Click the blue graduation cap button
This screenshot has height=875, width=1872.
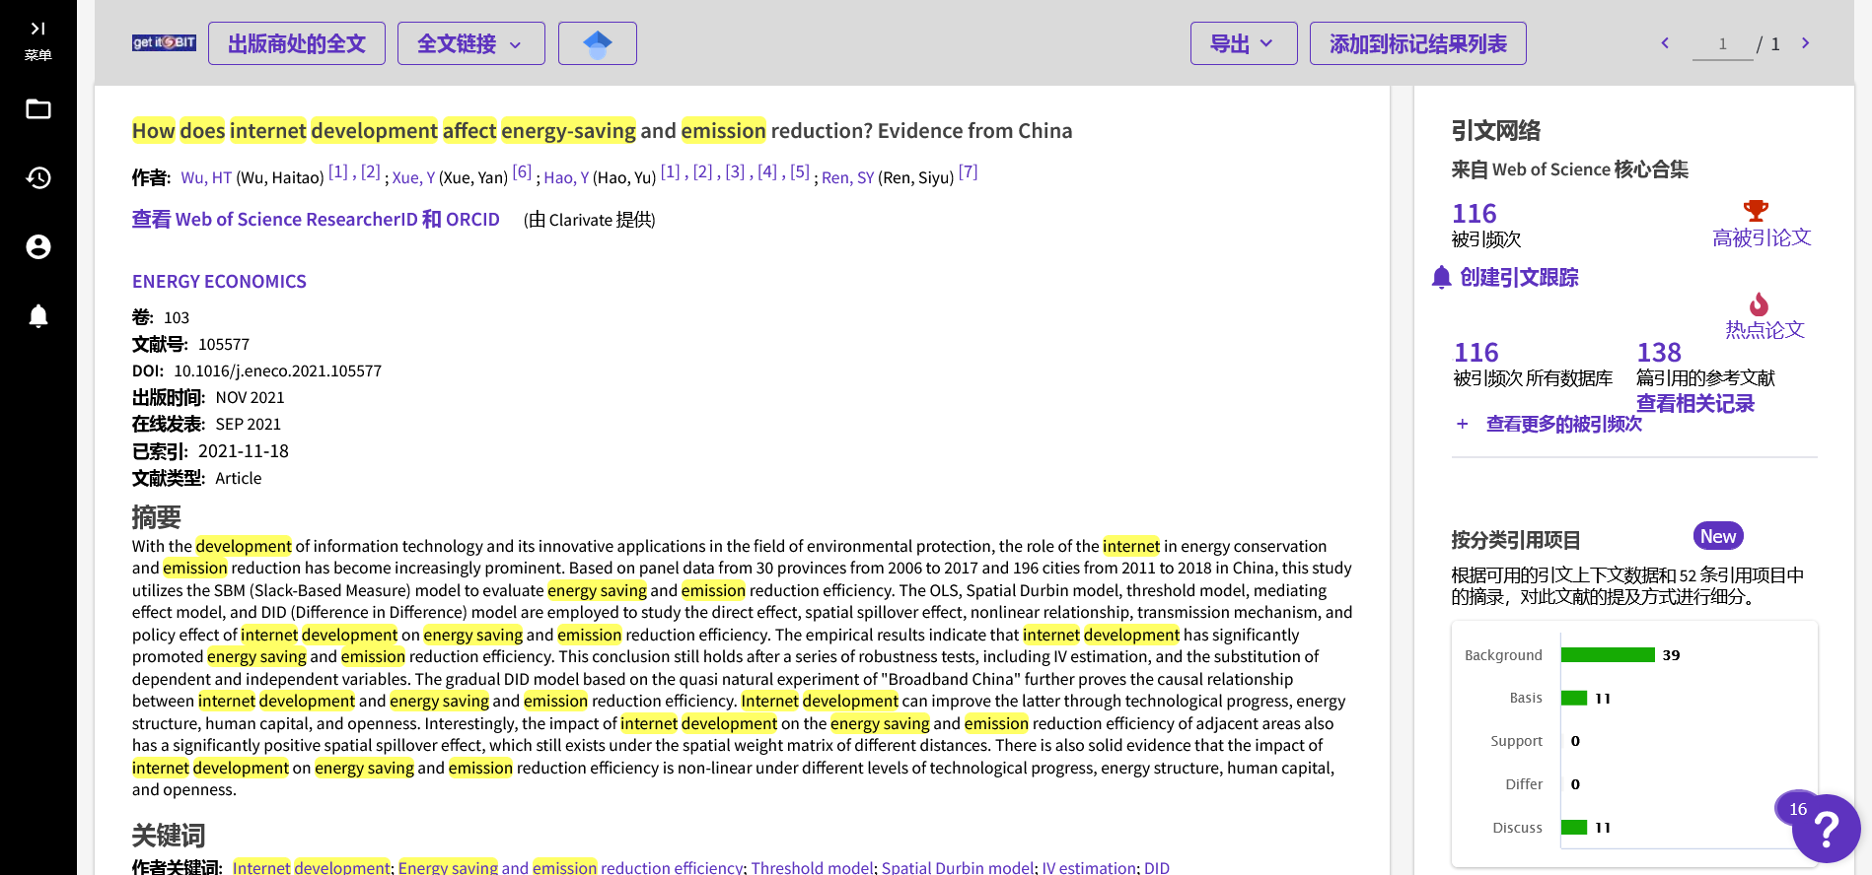click(597, 43)
